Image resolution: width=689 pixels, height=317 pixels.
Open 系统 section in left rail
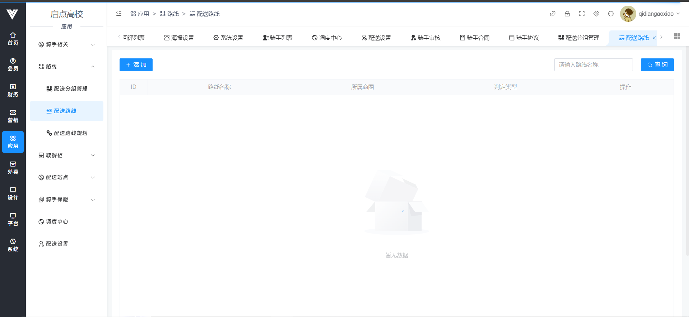coord(13,245)
